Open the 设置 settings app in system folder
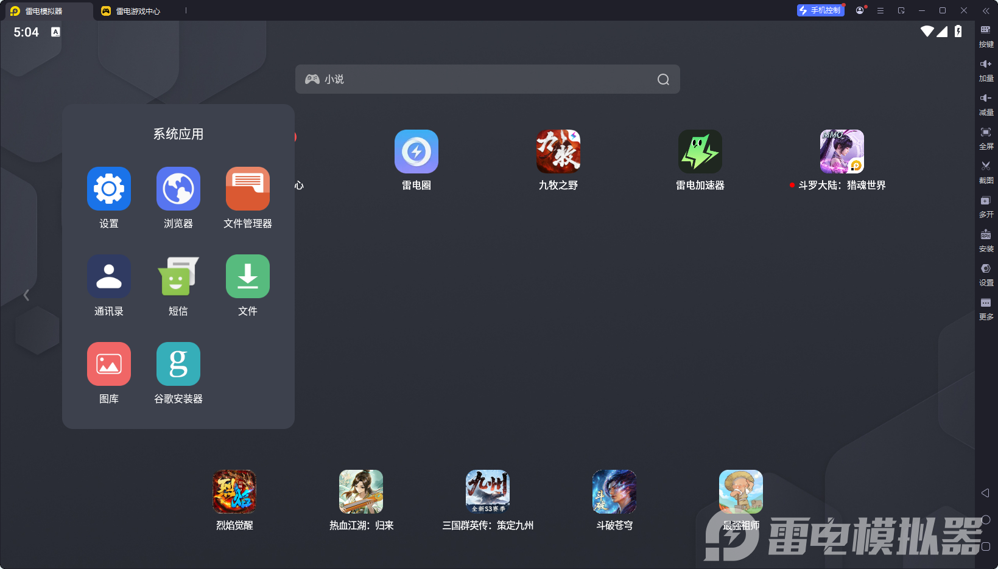 point(109,189)
